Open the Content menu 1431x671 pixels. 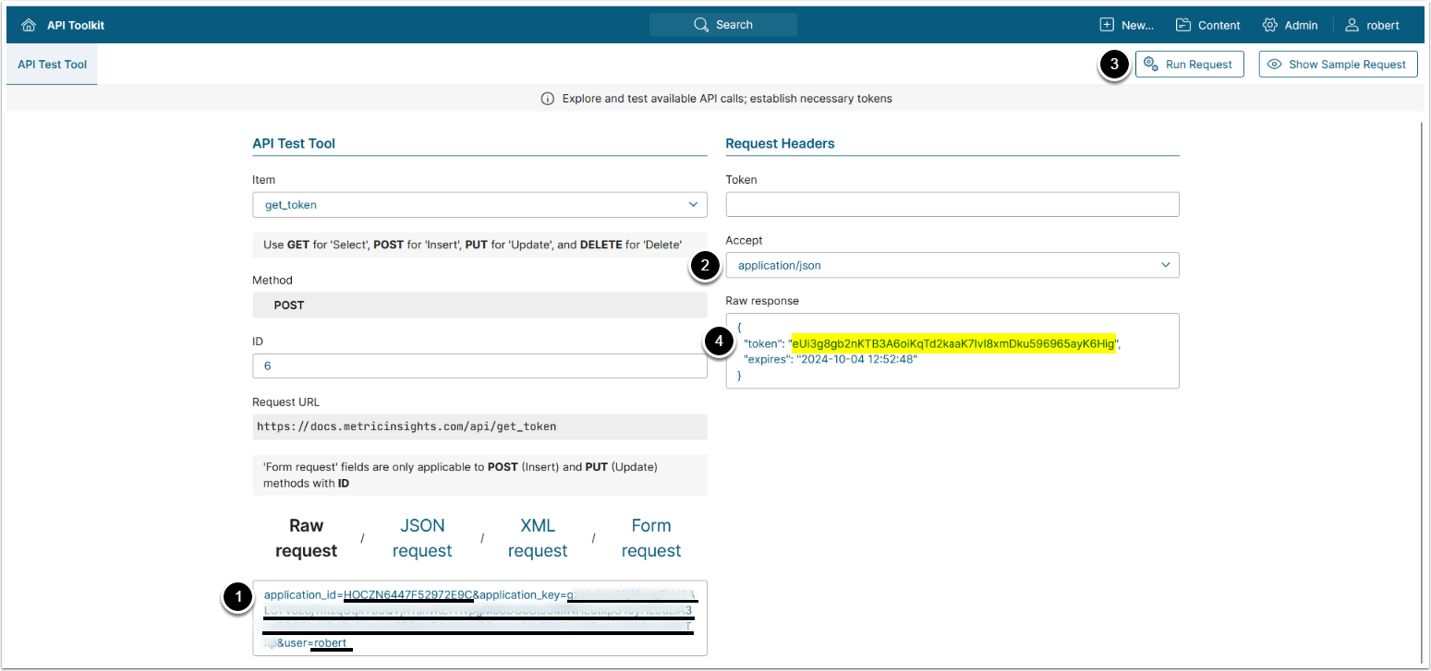[x=1208, y=25]
